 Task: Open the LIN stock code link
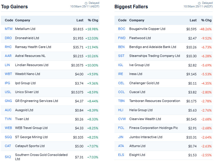[x=7, y=65]
